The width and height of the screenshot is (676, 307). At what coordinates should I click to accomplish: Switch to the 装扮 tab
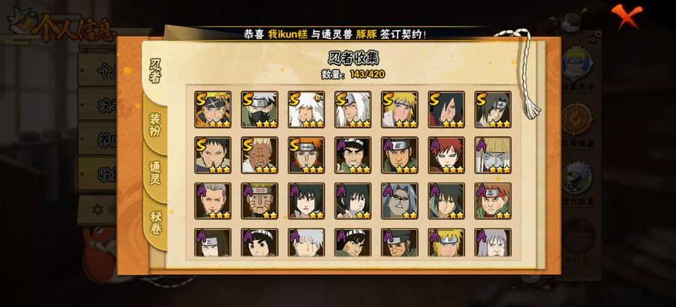click(x=155, y=125)
